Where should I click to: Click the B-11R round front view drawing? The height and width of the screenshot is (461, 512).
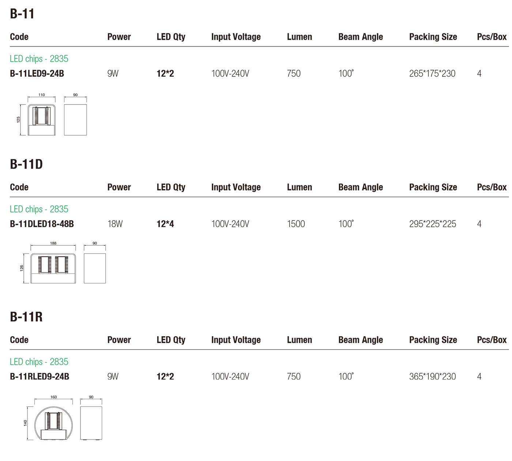(48, 417)
